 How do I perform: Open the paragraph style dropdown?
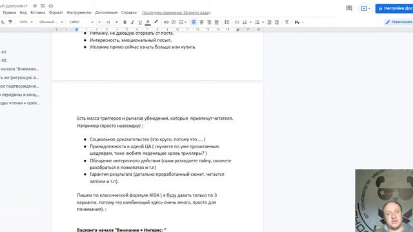coord(51,22)
